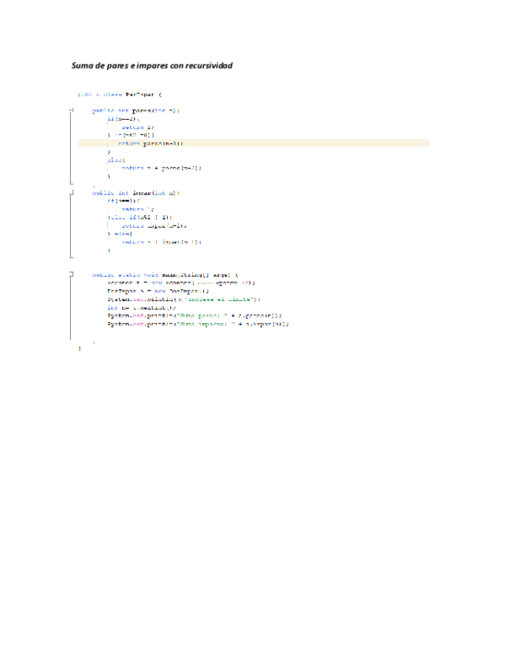Click the 'public static void main' signature line
This screenshot has height=668, width=516.
[x=164, y=274]
